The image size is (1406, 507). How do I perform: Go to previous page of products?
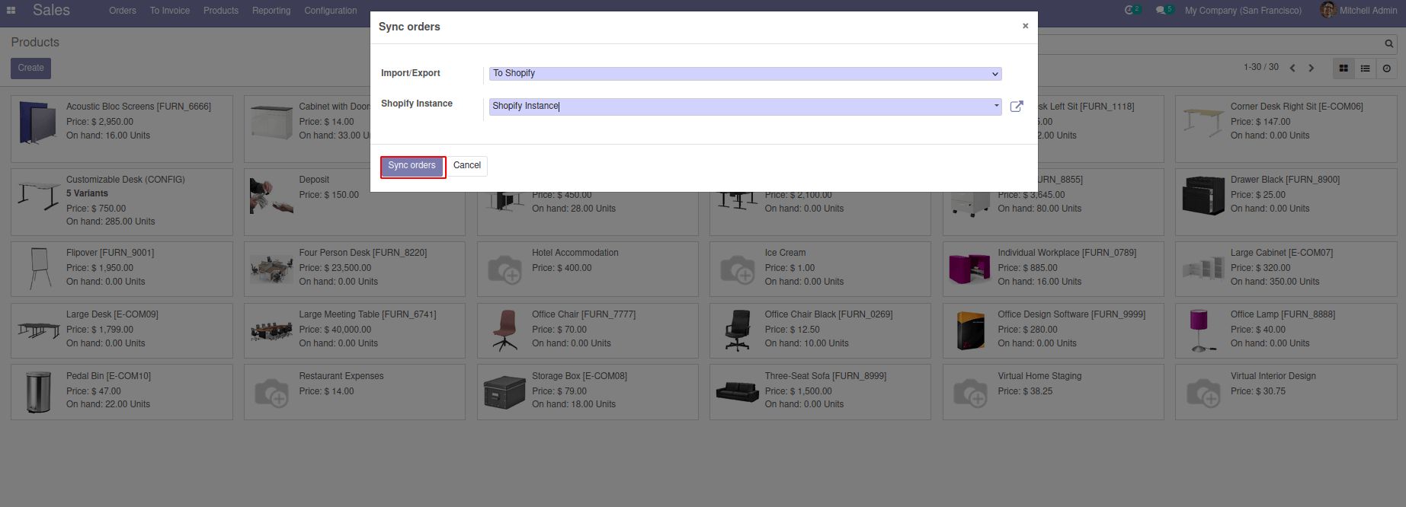(1292, 68)
